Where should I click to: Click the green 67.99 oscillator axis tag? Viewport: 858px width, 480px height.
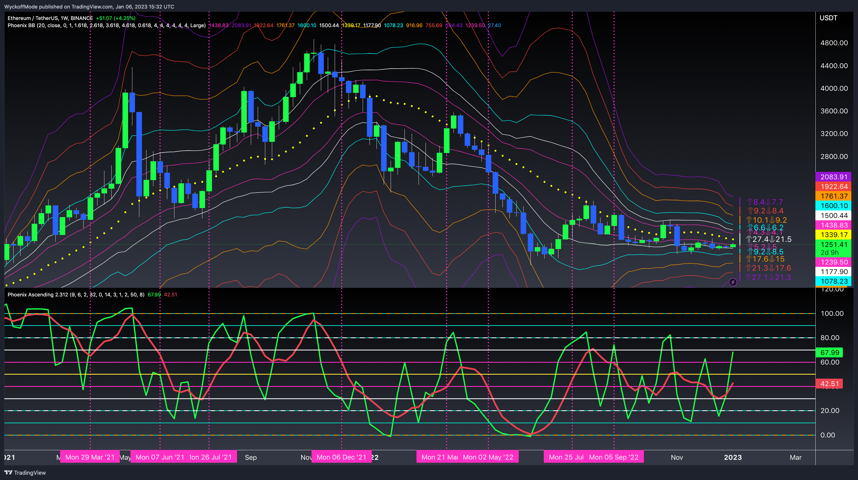829,353
